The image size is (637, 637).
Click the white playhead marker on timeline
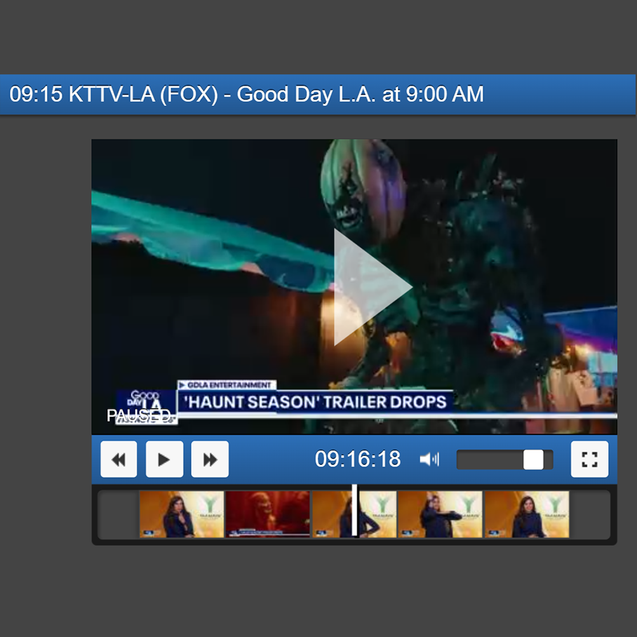click(354, 510)
